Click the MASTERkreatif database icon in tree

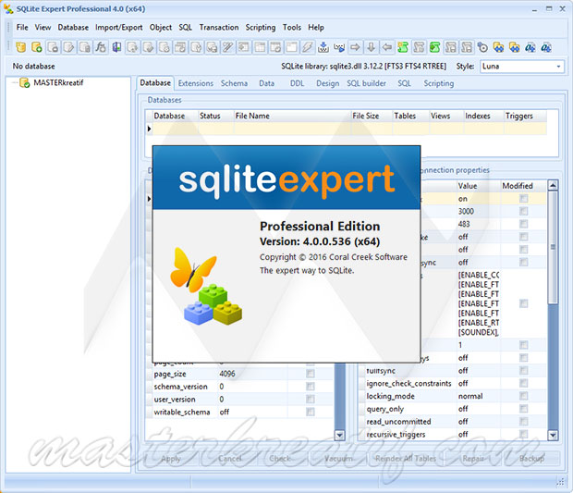coord(24,83)
